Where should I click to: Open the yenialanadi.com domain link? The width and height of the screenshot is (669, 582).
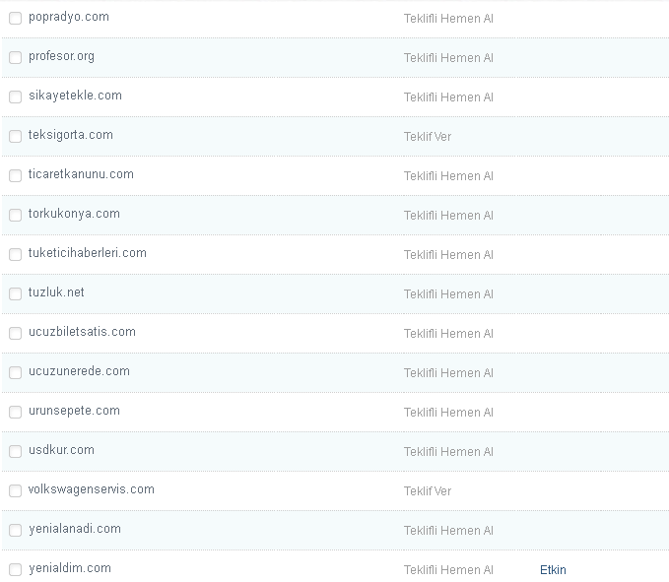(x=75, y=529)
